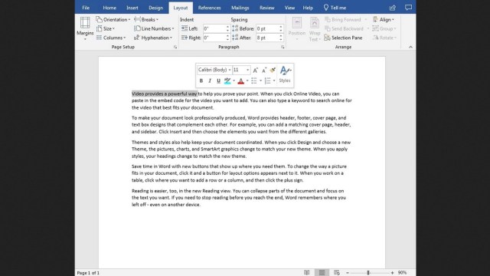Open Styles on the mini toolbar

285,74
